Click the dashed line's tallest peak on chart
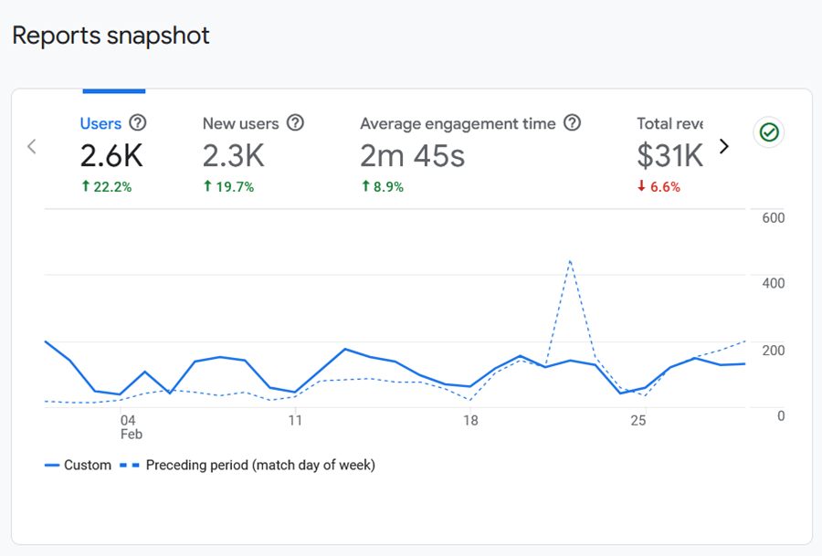 (570, 261)
